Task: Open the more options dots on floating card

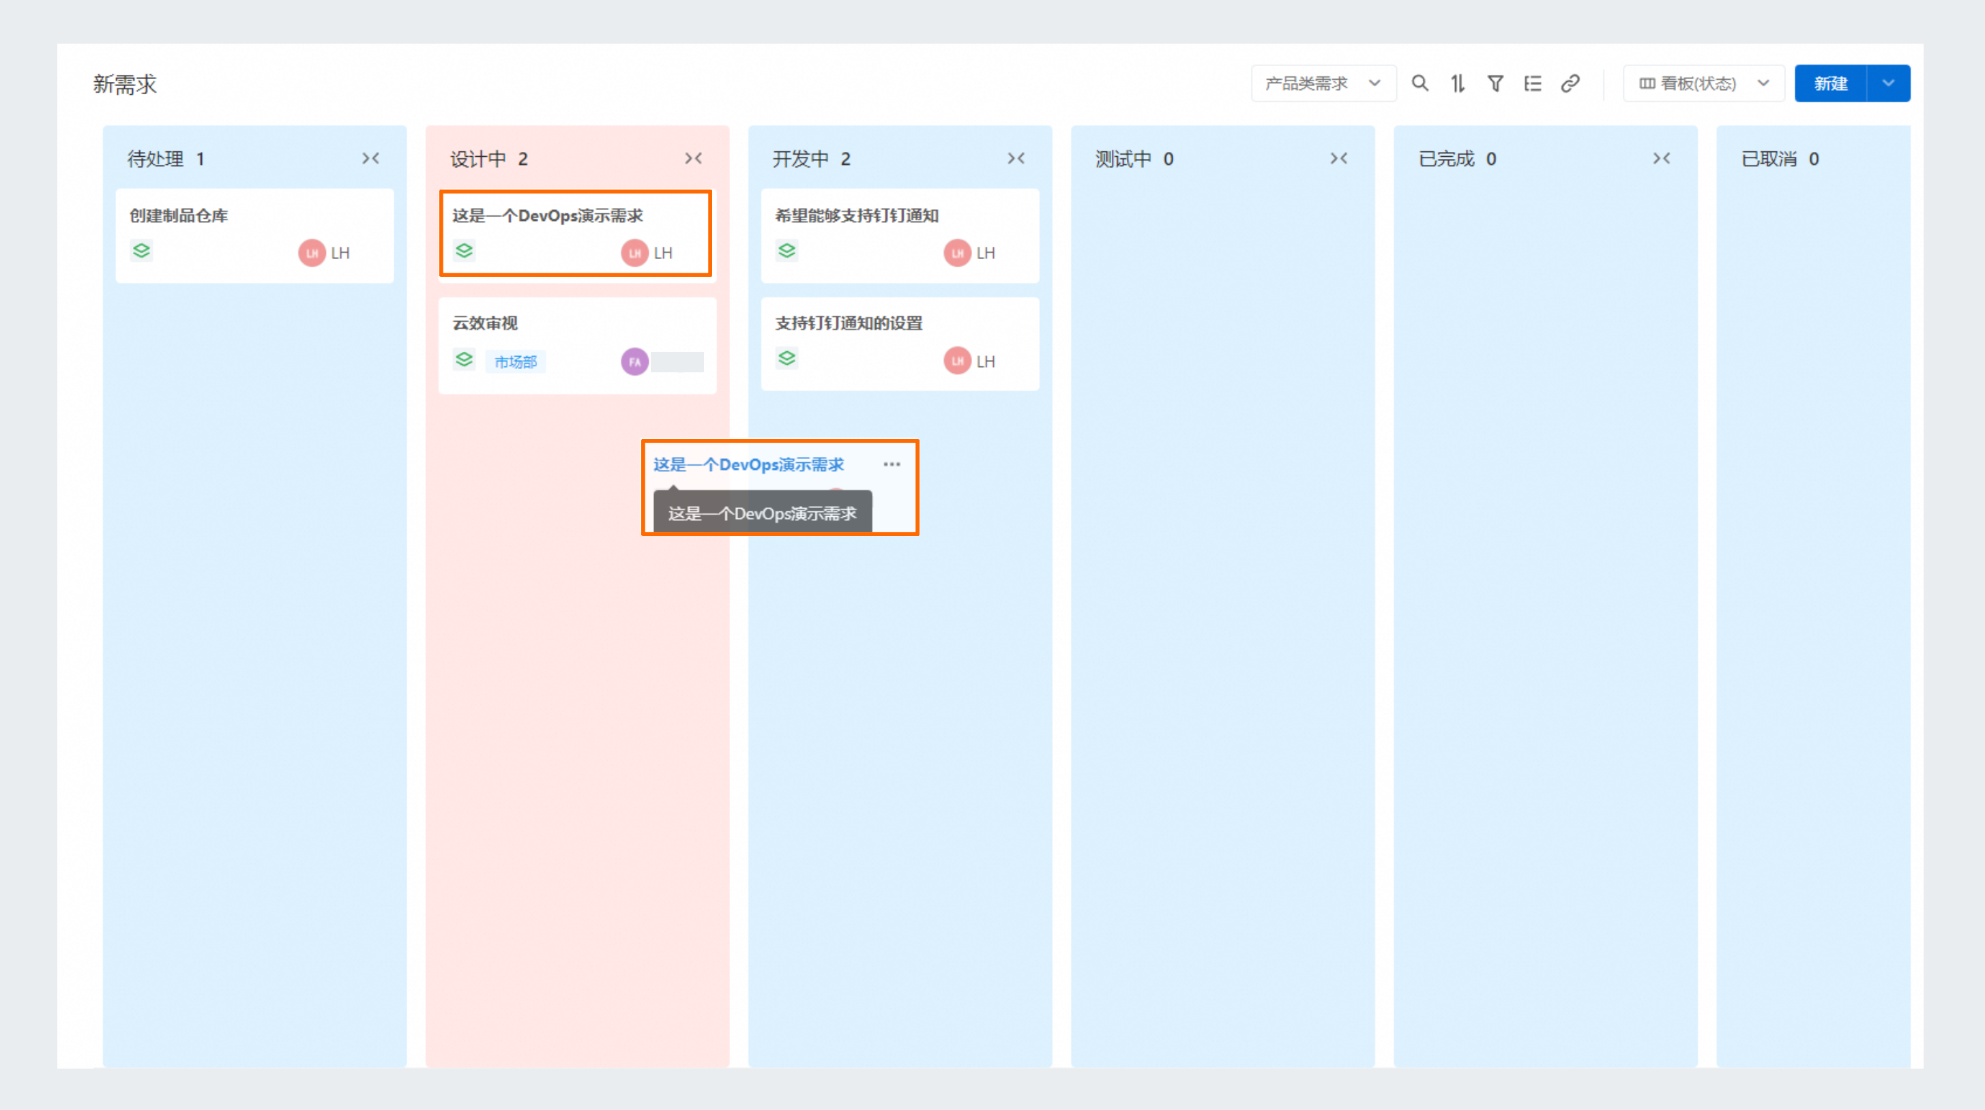Action: [892, 464]
